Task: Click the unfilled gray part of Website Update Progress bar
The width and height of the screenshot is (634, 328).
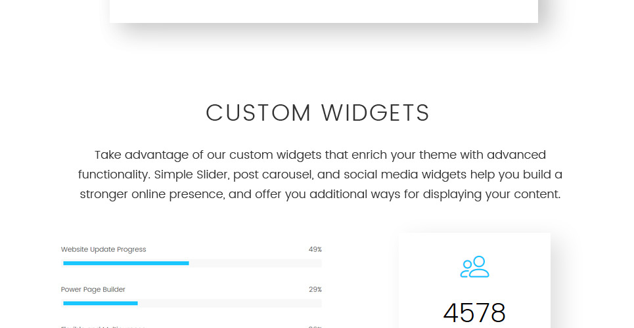Action: 255,263
